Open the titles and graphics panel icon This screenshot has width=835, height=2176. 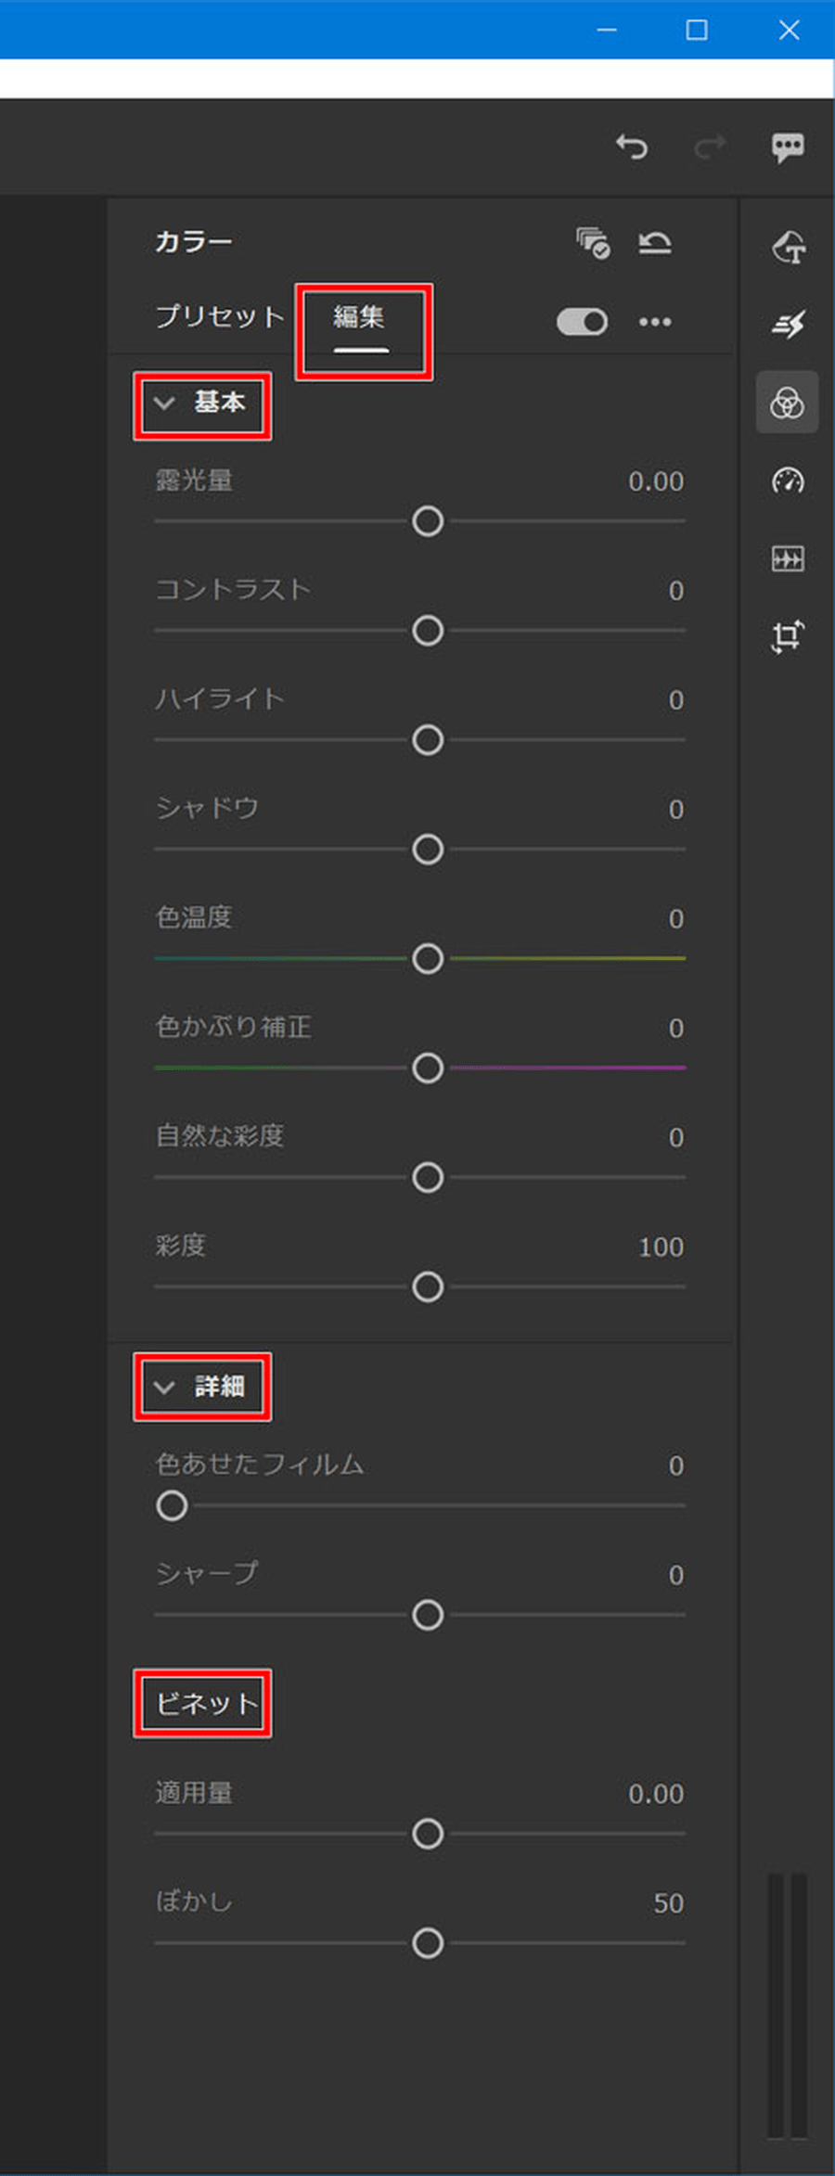(788, 248)
